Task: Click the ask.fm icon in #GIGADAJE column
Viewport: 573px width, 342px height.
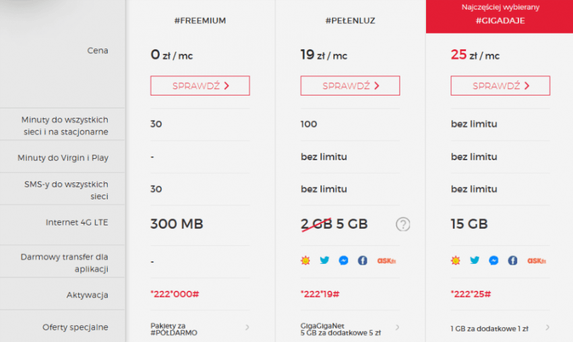Action: click(x=537, y=261)
